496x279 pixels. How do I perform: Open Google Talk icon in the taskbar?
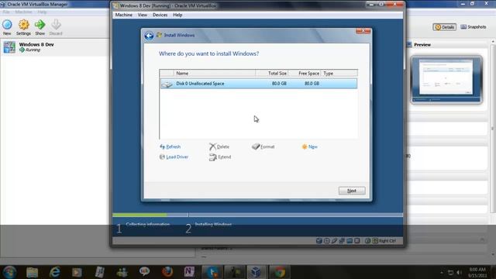click(x=144, y=272)
